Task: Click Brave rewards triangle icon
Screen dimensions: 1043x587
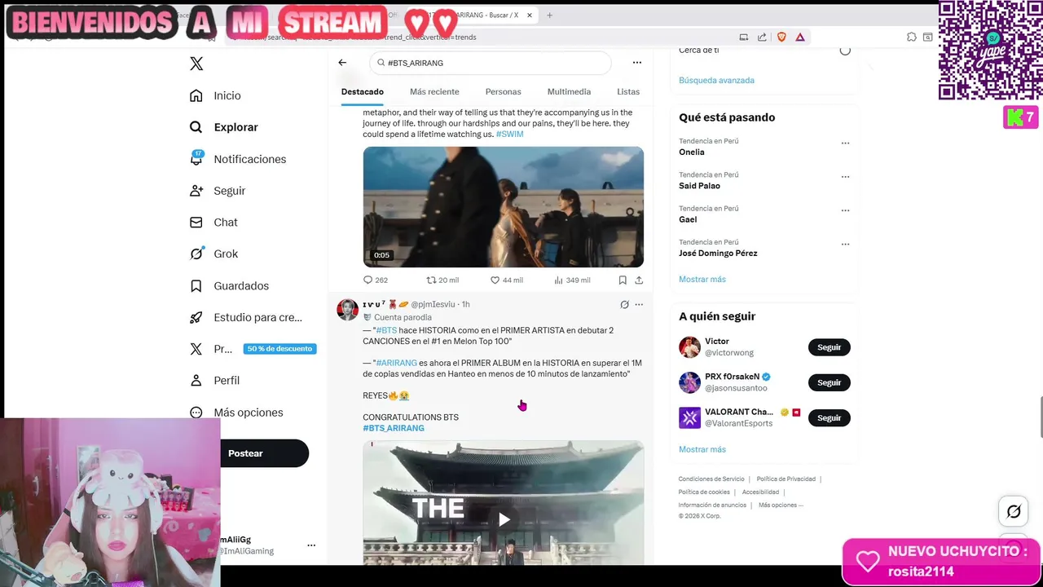Action: [800, 37]
